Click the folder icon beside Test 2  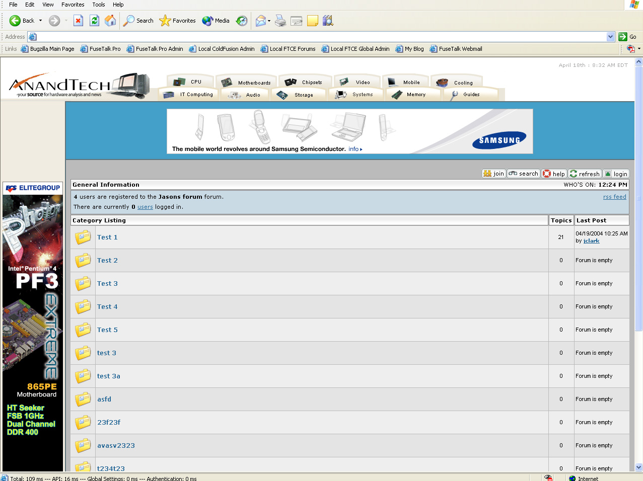click(x=83, y=260)
